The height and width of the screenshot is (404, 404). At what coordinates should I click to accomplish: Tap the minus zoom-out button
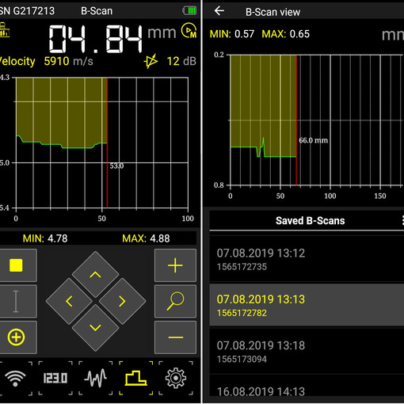[x=175, y=337]
